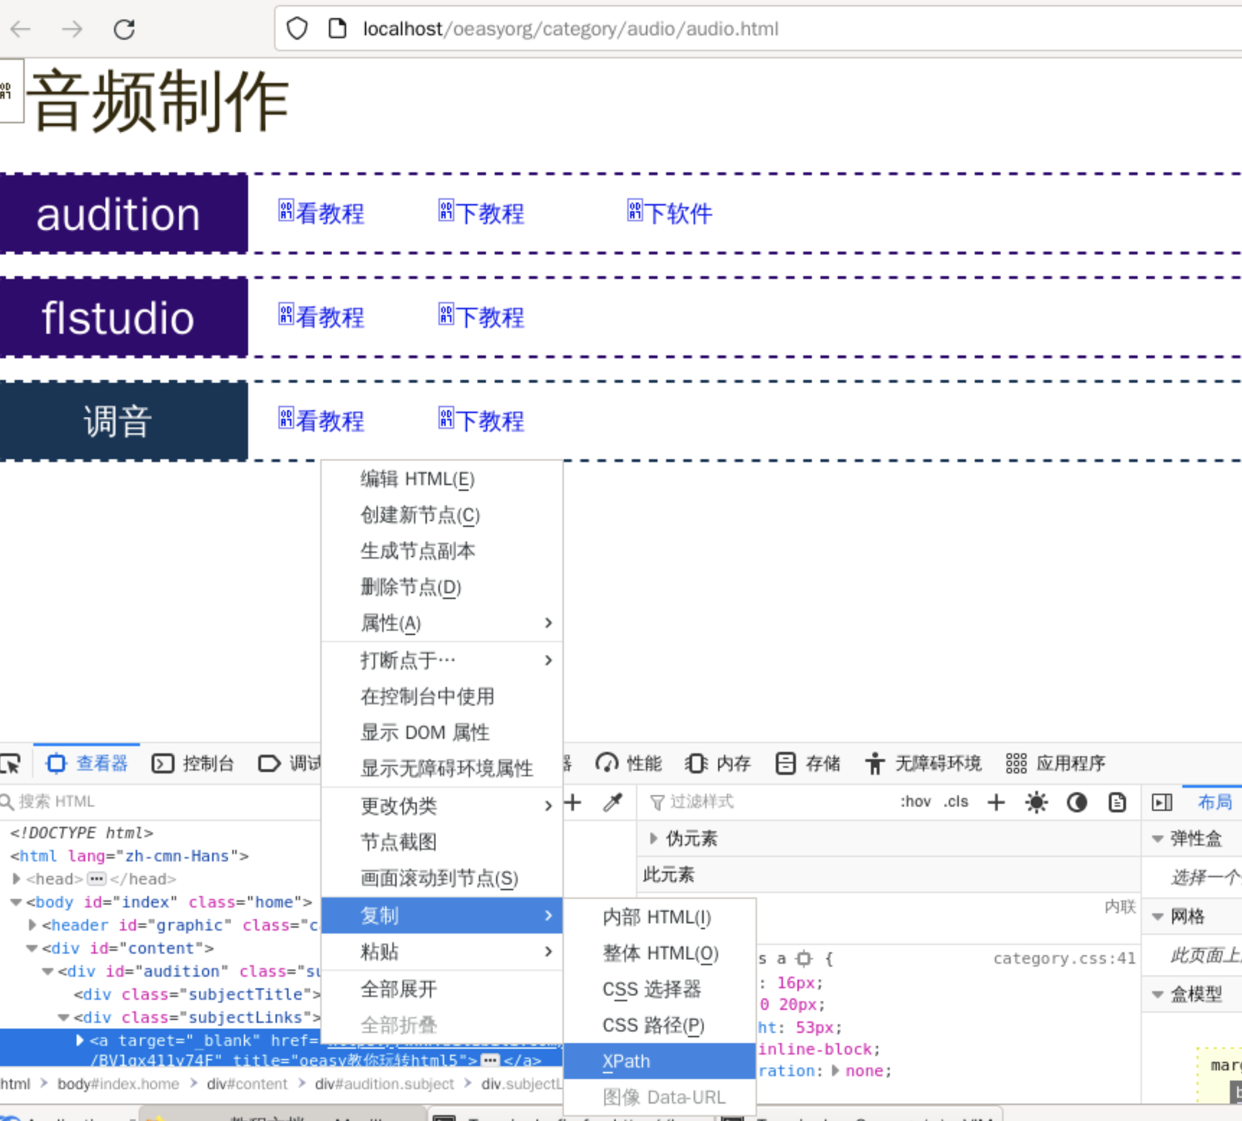Switch to the 存储 storage tab
This screenshot has width=1242, height=1121.
coord(808,764)
